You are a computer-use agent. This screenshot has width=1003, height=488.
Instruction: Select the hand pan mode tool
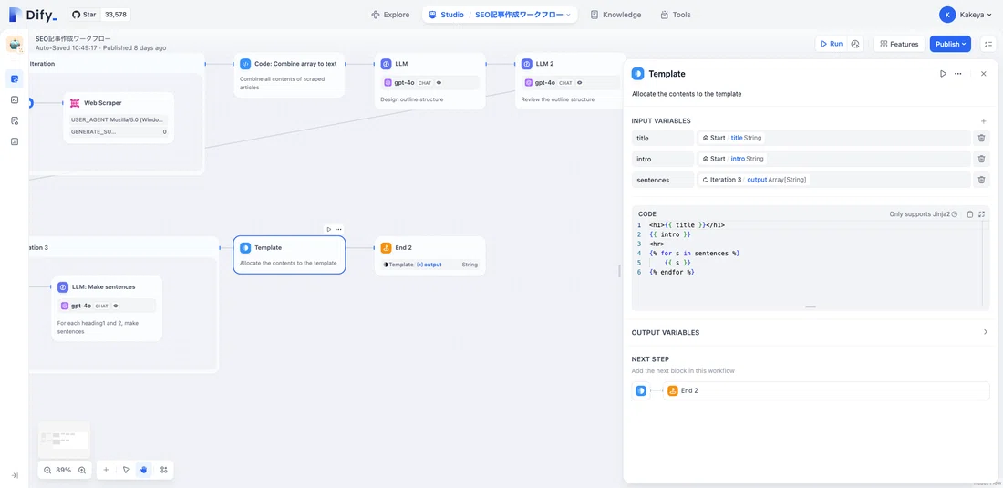coord(144,470)
